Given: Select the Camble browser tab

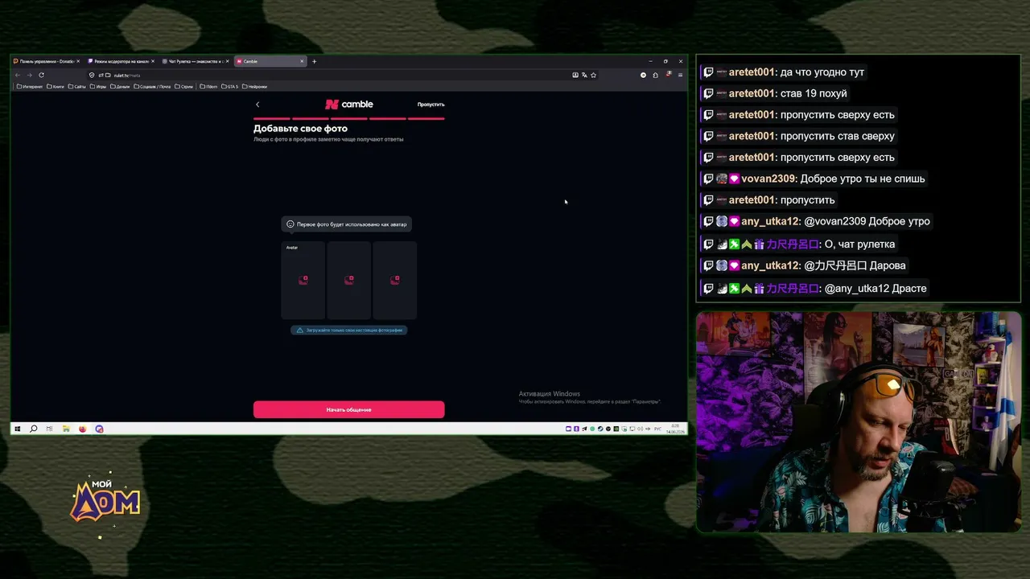Looking at the screenshot, I should (x=269, y=61).
